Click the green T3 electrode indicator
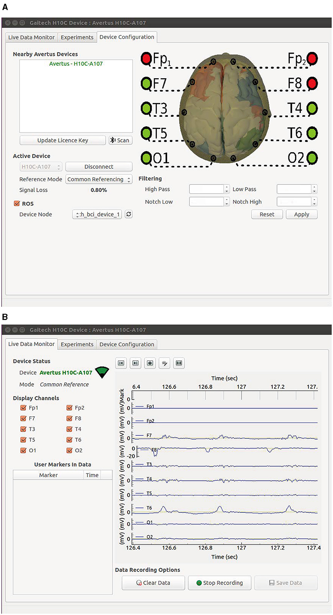The height and width of the screenshot is (615, 333). point(146,108)
